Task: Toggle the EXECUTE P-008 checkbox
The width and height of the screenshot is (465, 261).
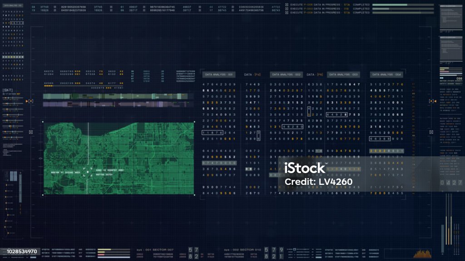Action: tap(287, 12)
